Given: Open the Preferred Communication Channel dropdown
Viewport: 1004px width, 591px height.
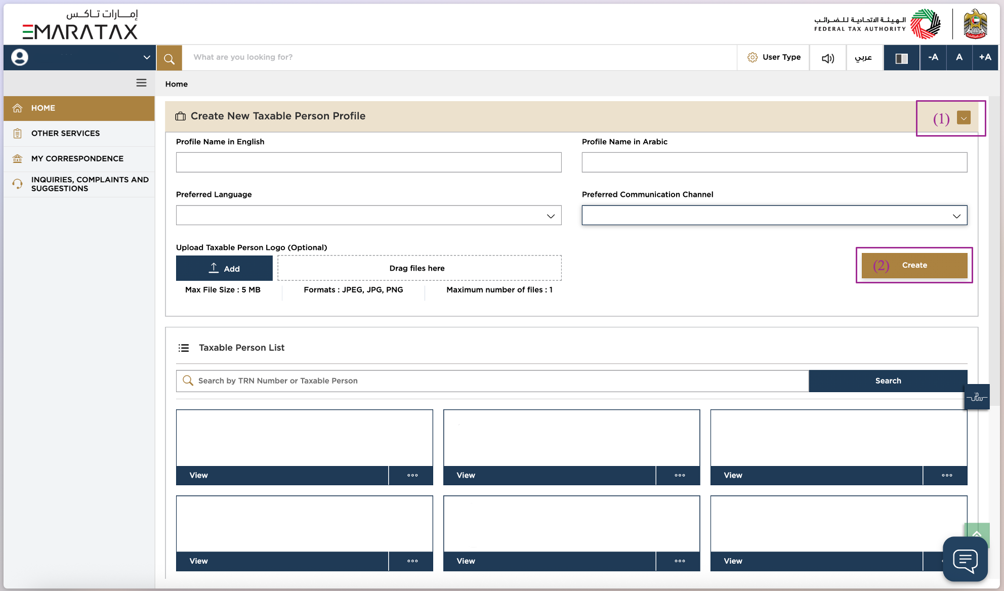Looking at the screenshot, I should point(774,216).
